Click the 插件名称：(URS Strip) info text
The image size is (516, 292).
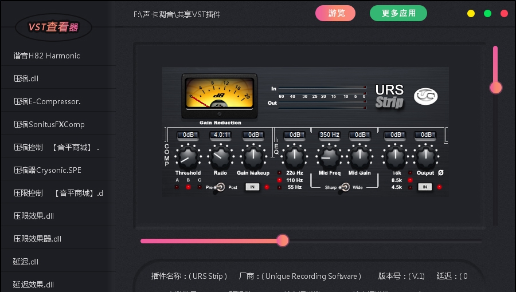point(189,276)
